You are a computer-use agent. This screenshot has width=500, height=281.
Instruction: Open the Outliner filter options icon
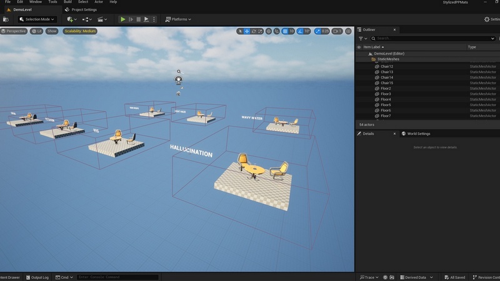pyautogui.click(x=362, y=38)
